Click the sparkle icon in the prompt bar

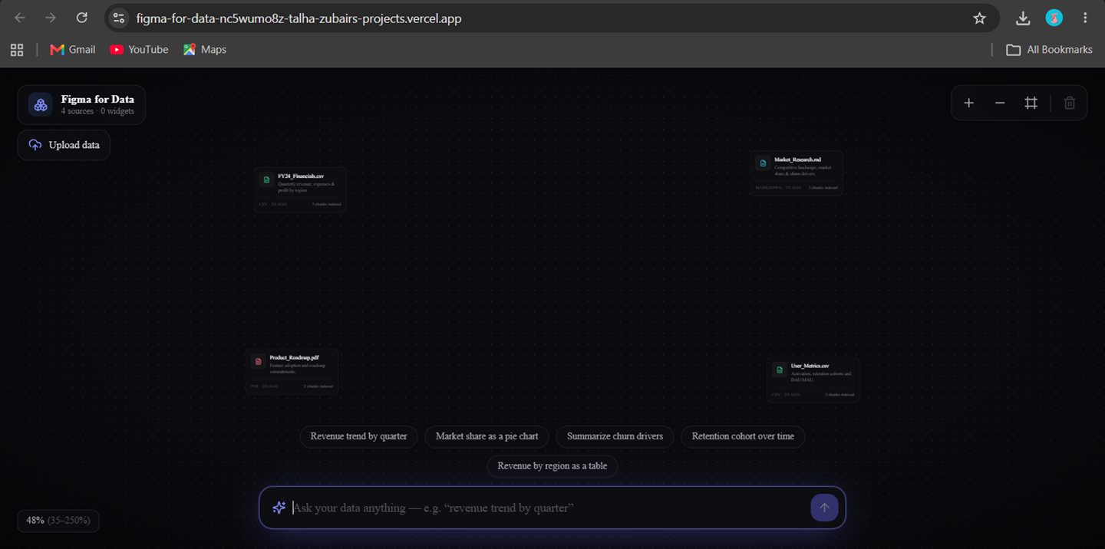(x=279, y=508)
